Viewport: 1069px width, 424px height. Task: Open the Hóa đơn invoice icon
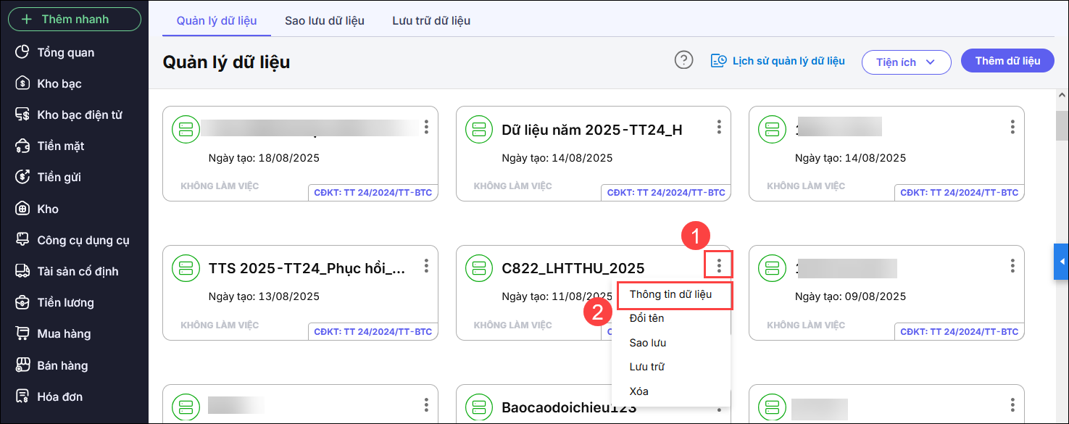[23, 396]
